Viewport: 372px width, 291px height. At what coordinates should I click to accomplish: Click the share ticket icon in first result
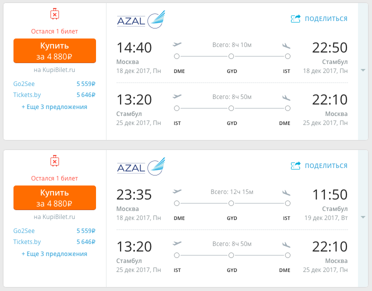pos(295,18)
